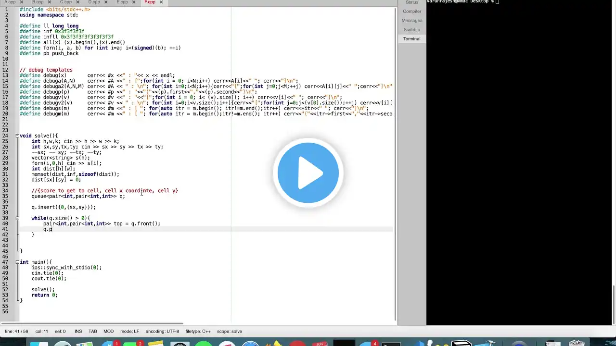Click the 'return 0;' line in main
The width and height of the screenshot is (616, 346).
(x=45, y=295)
